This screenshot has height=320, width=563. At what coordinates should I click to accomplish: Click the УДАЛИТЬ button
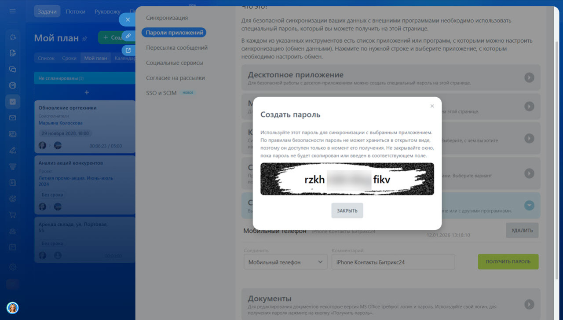tap(522, 230)
